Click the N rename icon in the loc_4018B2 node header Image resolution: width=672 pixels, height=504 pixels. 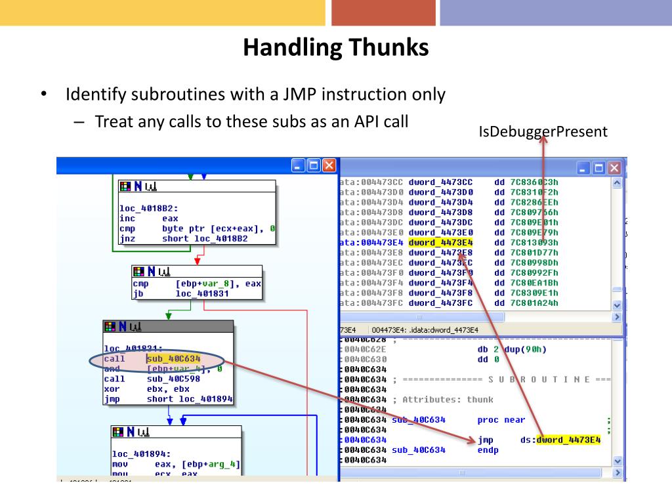coord(138,186)
